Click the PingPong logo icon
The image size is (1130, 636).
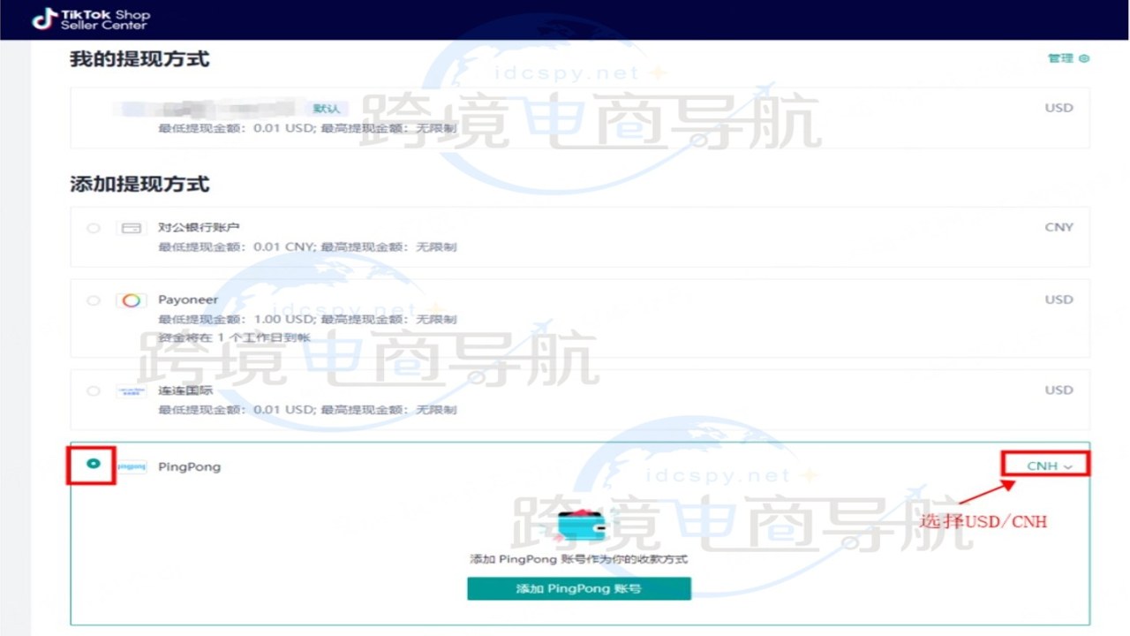coord(132,466)
